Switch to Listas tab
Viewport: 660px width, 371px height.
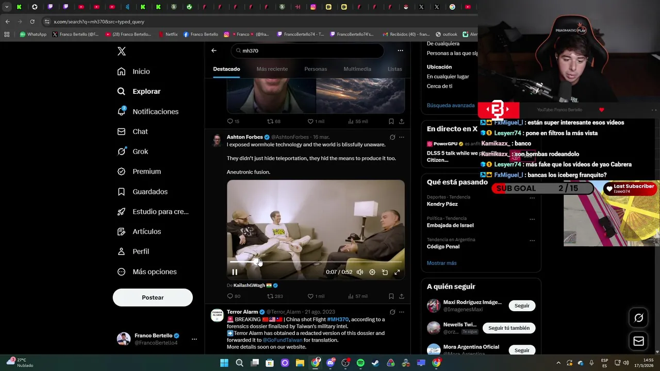[395, 69]
